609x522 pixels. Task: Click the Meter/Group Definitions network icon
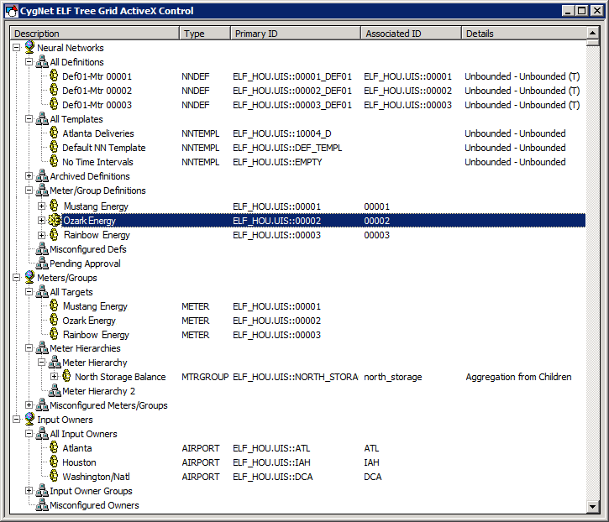click(42, 191)
